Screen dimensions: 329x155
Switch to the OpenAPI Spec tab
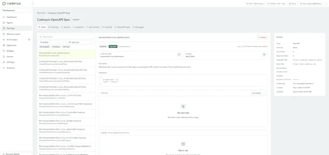point(122,27)
